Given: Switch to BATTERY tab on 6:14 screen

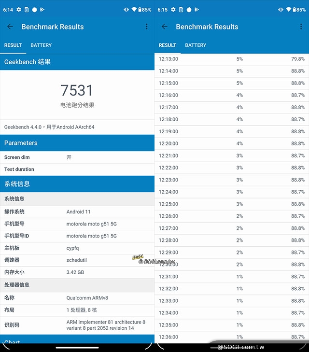Looking at the screenshot, I should 41,45.
